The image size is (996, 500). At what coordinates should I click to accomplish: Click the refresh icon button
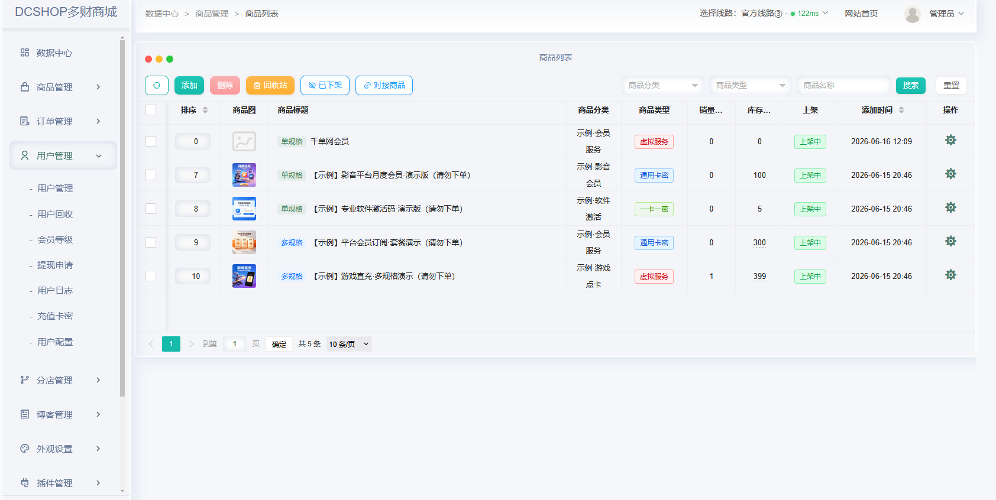(x=157, y=85)
